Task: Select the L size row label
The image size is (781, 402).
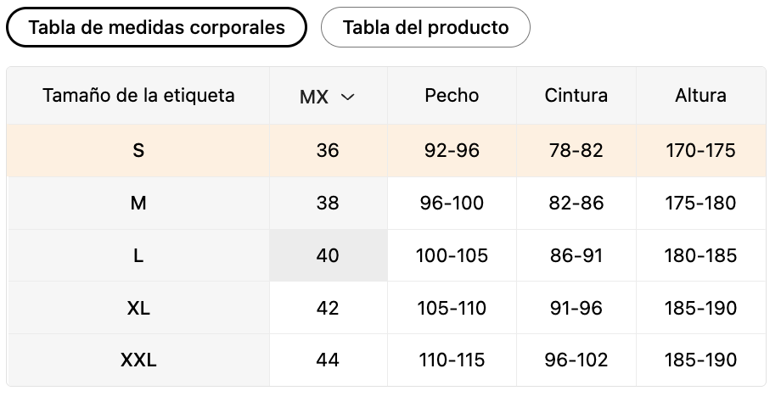Action: (138, 256)
